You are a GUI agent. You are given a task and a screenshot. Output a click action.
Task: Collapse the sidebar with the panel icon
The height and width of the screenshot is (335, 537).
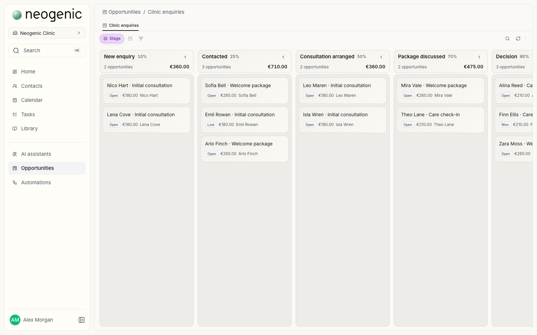(82, 320)
